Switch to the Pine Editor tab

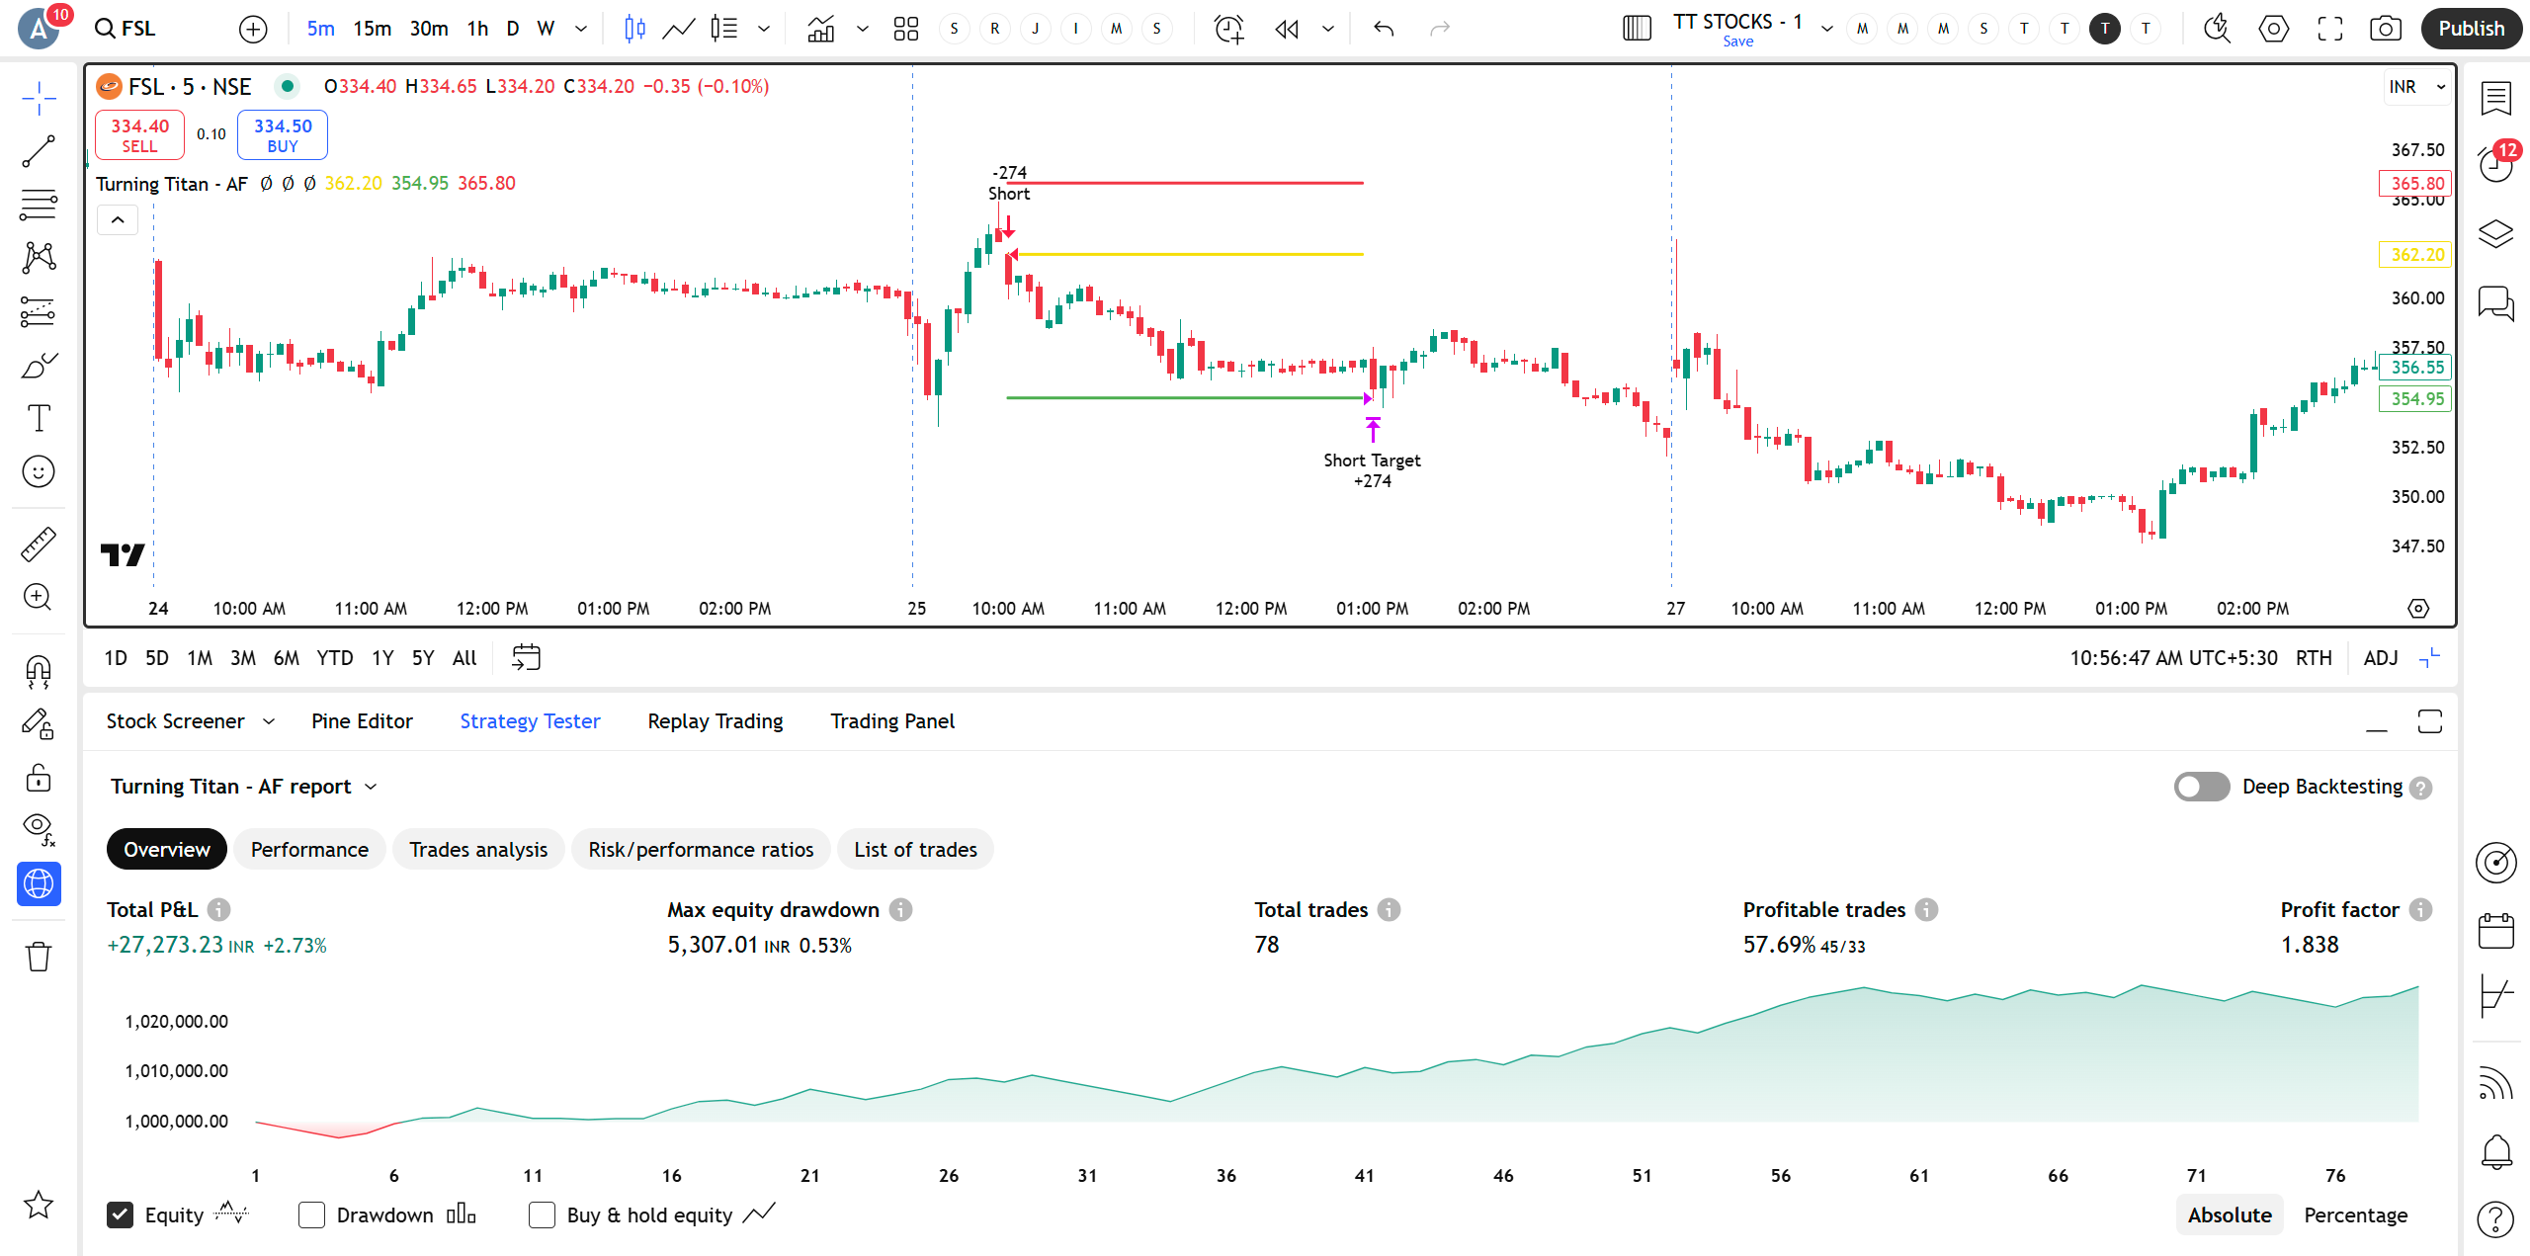pos(362,721)
